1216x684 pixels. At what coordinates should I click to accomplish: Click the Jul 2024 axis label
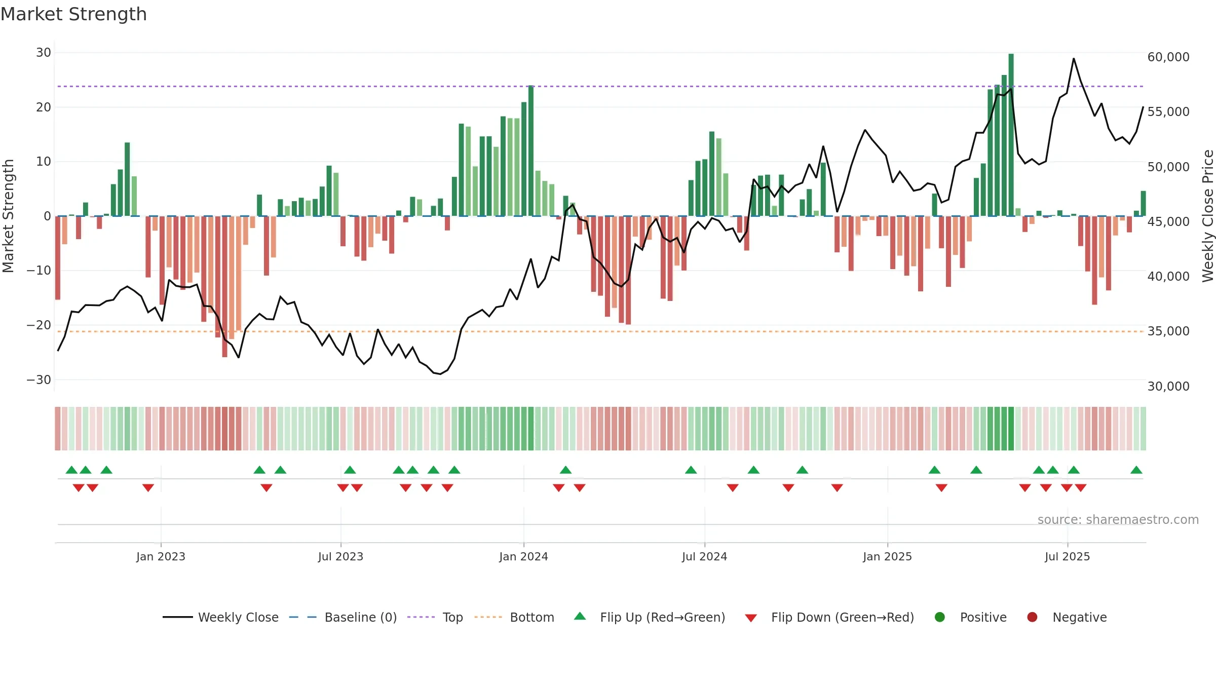(704, 557)
